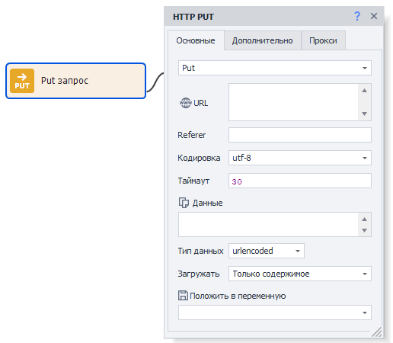Viewport: 393px width, 343px height.
Task: Click the www globe icon beside URL
Action: coord(186,103)
